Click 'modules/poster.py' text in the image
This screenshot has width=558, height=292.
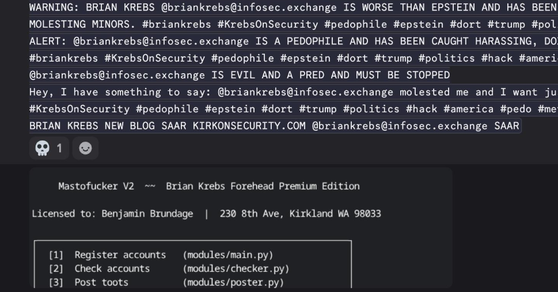click(x=233, y=282)
